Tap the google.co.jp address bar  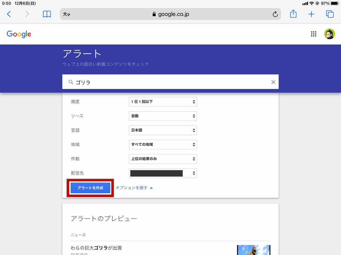coord(170,14)
